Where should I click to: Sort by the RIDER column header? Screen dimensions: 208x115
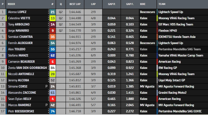coord(11,4)
